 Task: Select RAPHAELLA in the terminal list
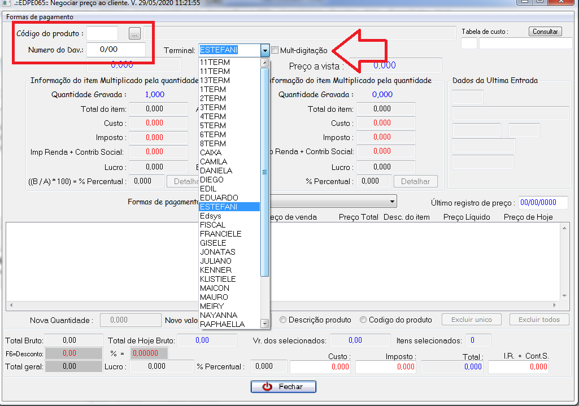222,324
